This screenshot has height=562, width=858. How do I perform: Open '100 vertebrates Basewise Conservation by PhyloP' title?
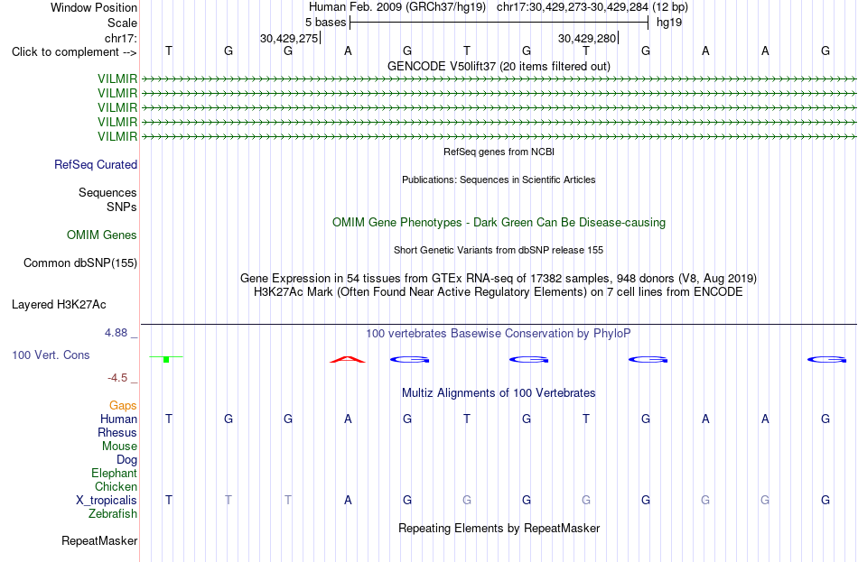[499, 334]
